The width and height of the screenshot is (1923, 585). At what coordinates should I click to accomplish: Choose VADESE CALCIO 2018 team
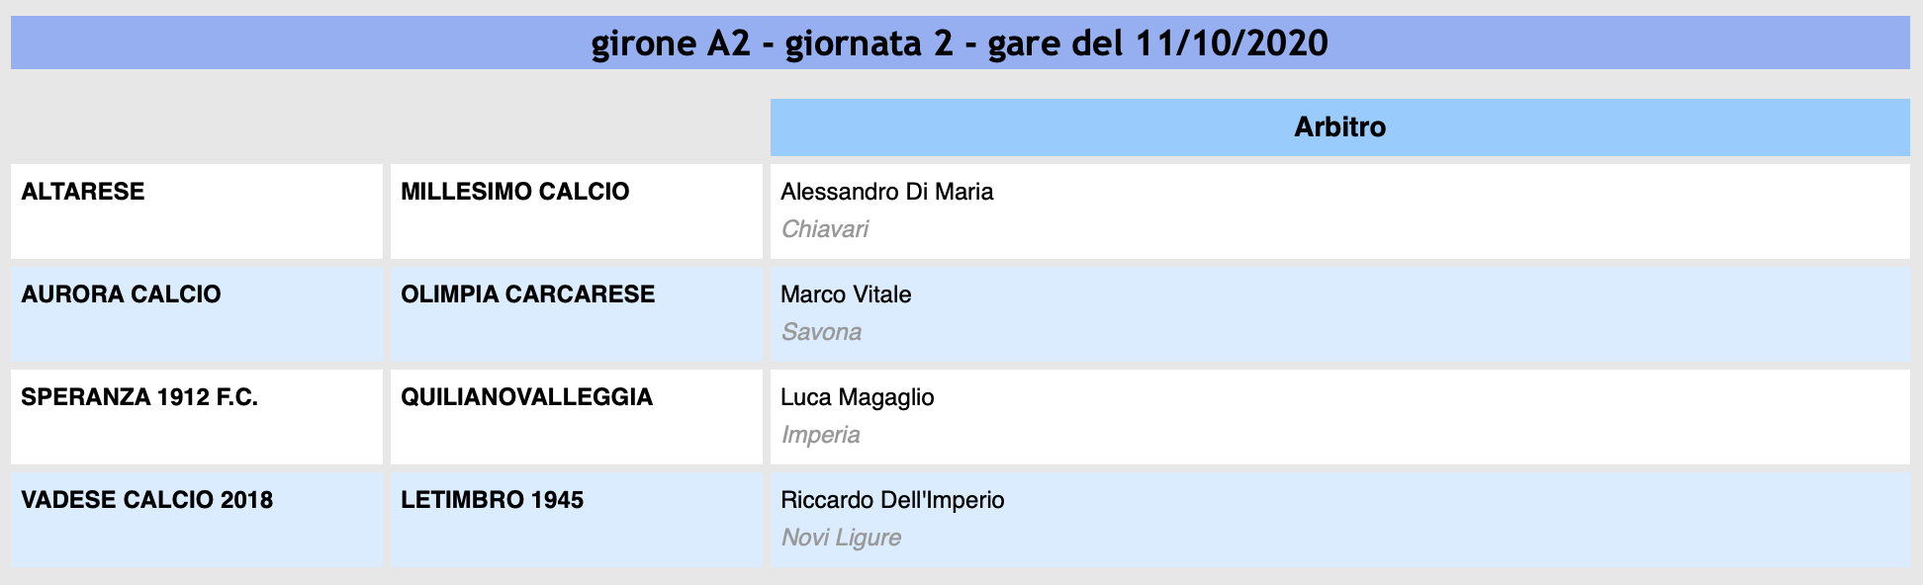(146, 500)
